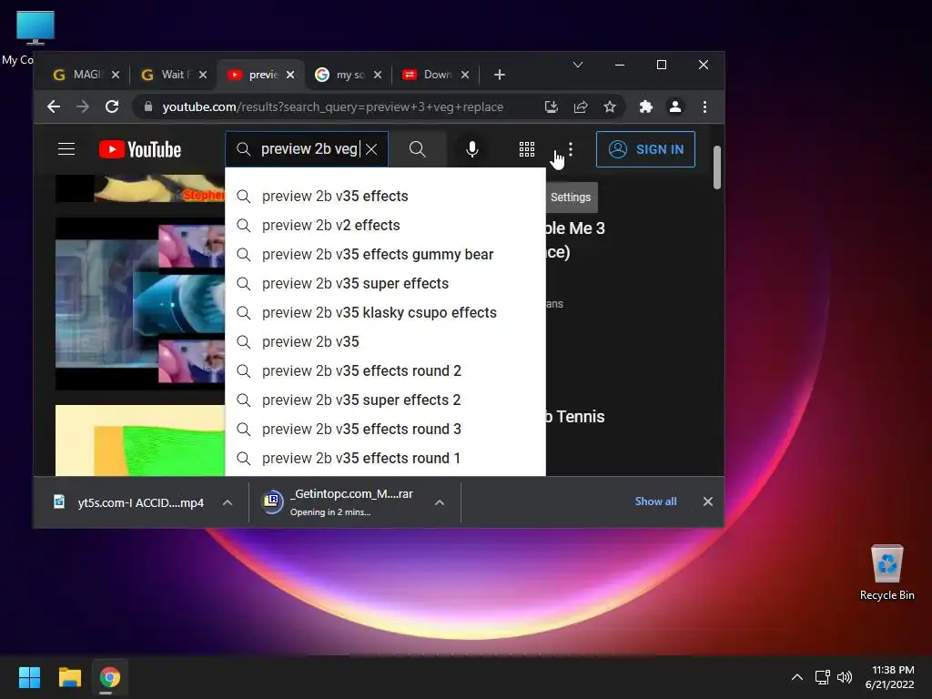The width and height of the screenshot is (932, 699).
Task: Open the YouTube hamburger guide menu
Action: pyautogui.click(x=66, y=149)
